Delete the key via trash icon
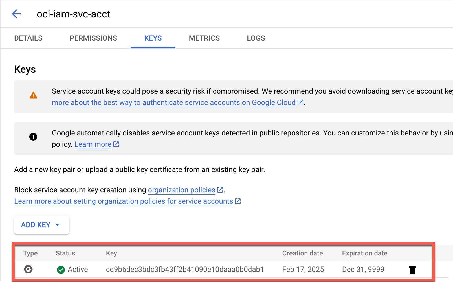 click(x=412, y=270)
